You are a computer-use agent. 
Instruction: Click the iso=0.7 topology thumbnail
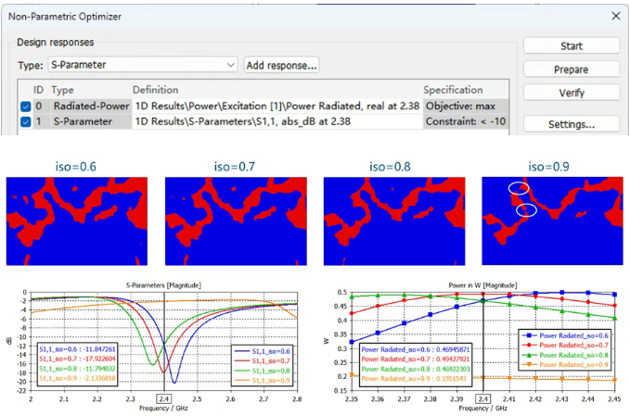coord(236,221)
